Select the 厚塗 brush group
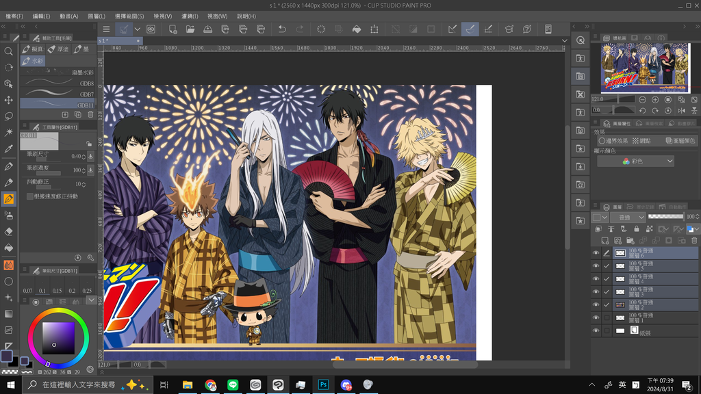Image resolution: width=701 pixels, height=394 pixels. point(58,49)
